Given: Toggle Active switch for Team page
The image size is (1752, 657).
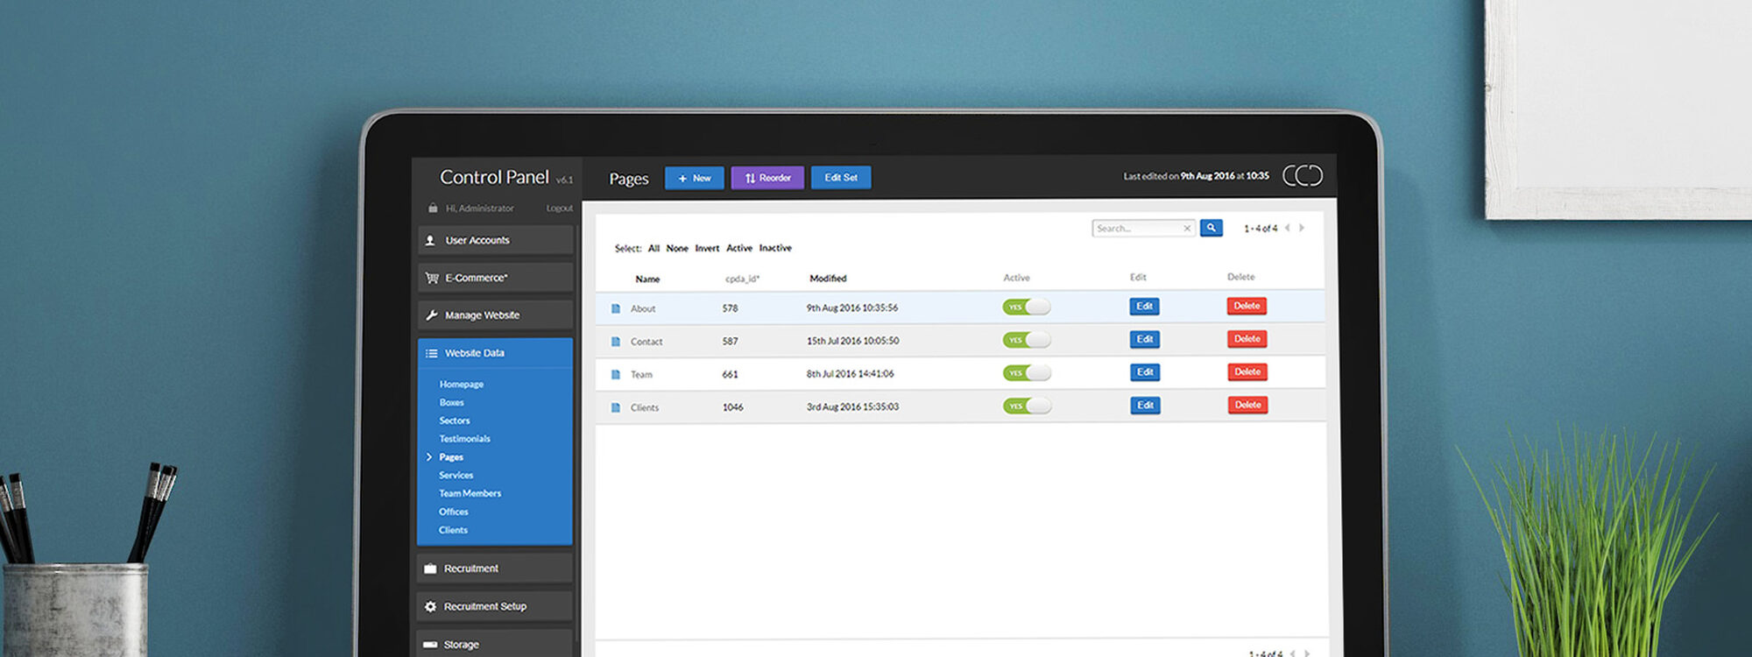Looking at the screenshot, I should [x=1027, y=373].
